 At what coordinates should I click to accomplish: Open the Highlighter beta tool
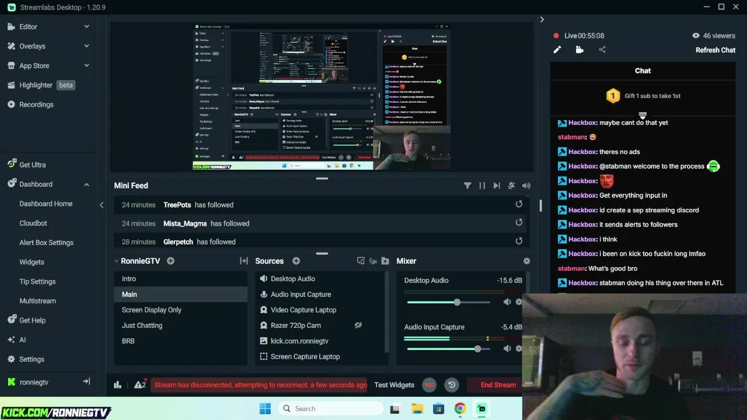click(x=41, y=85)
